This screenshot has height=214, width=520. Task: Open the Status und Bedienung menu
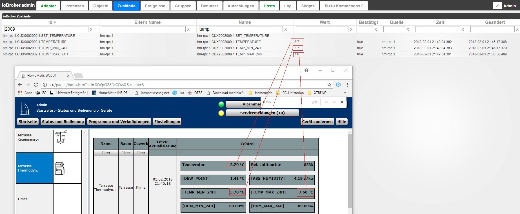[x=63, y=122]
